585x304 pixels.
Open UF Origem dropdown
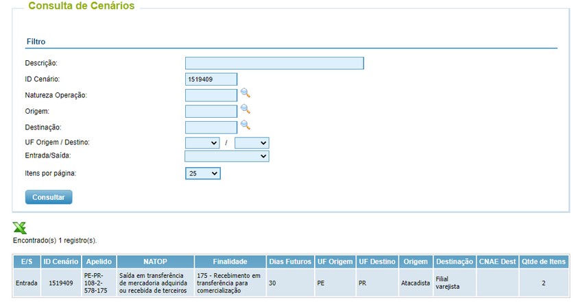[202, 142]
